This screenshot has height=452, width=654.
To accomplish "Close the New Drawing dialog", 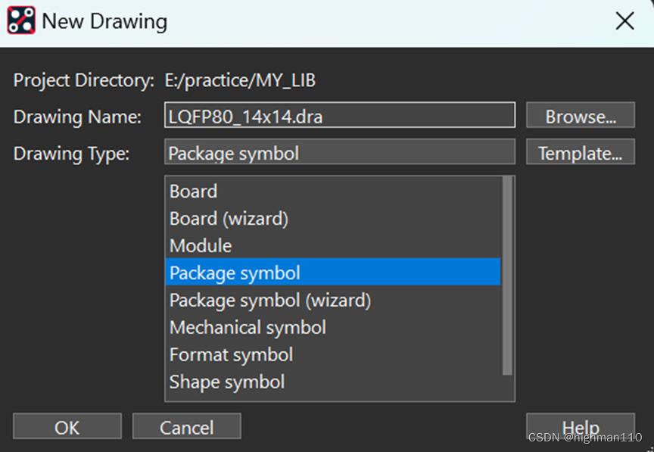I will pos(624,21).
